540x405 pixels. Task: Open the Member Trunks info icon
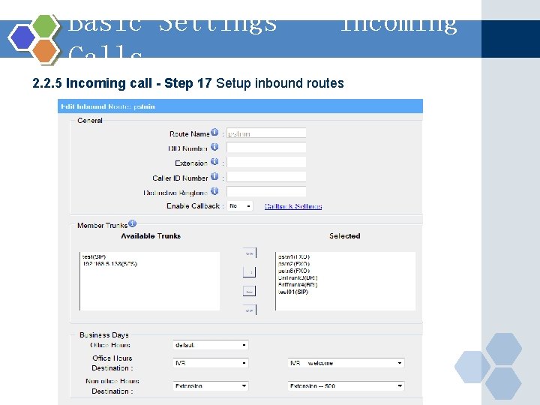[x=133, y=223]
